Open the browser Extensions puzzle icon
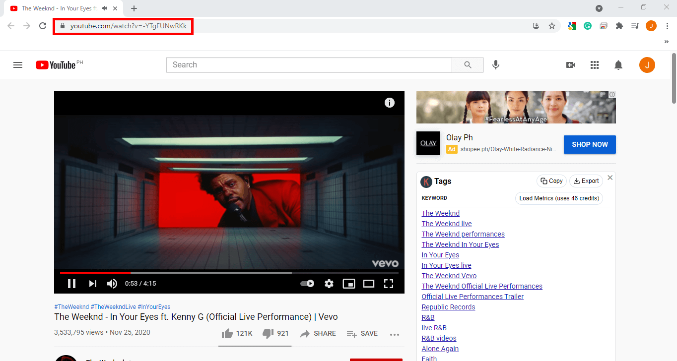This screenshot has height=361, width=677. click(x=619, y=26)
